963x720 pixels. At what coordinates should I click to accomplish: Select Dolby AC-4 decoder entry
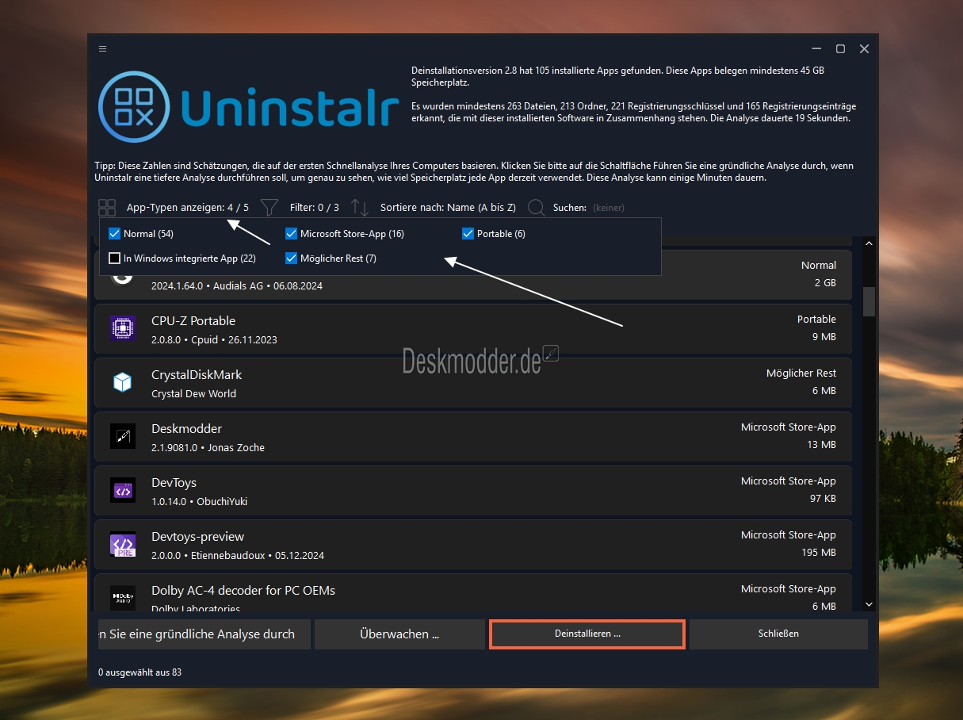(x=473, y=593)
